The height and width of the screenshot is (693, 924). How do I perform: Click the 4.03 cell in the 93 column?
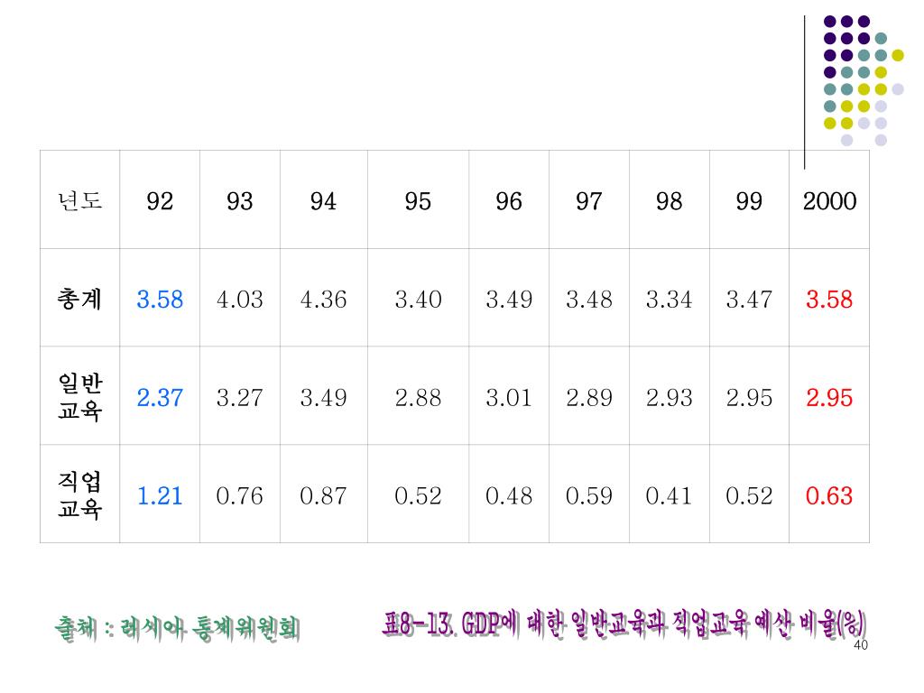[x=240, y=300]
